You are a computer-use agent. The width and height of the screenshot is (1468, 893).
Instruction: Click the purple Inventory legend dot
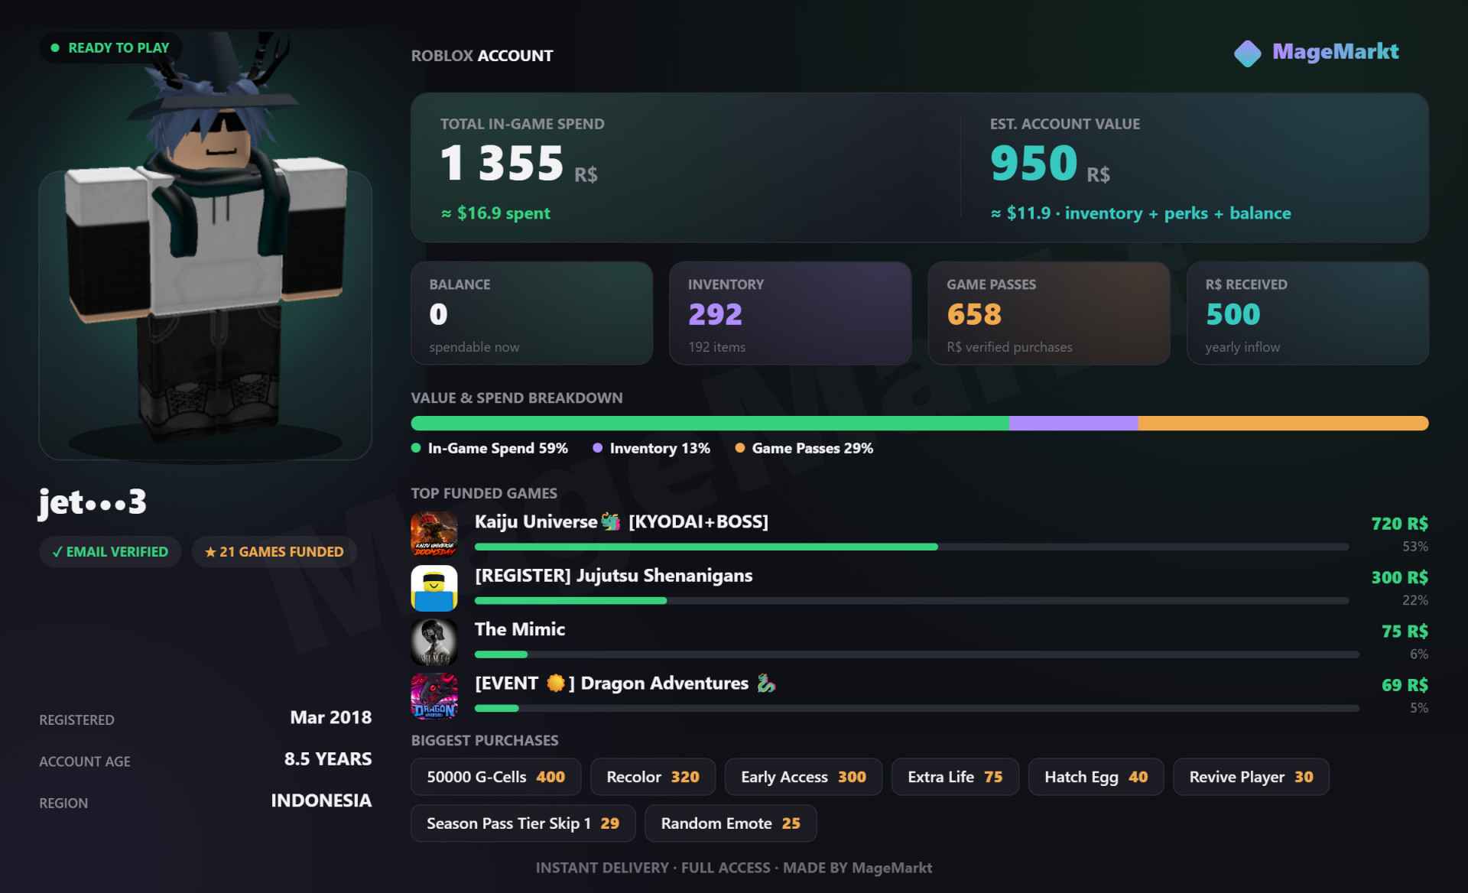pos(598,448)
